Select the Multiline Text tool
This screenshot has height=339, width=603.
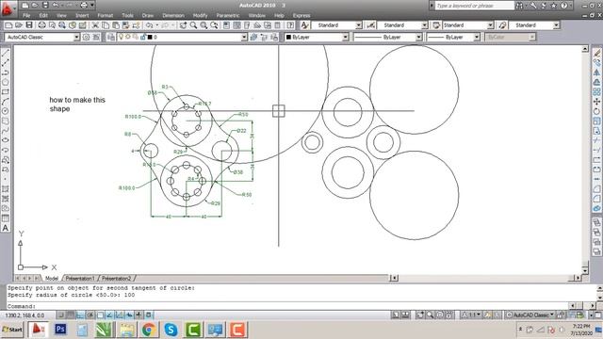(6, 228)
